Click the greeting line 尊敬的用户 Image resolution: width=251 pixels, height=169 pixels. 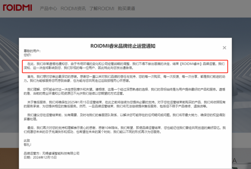click(33, 51)
